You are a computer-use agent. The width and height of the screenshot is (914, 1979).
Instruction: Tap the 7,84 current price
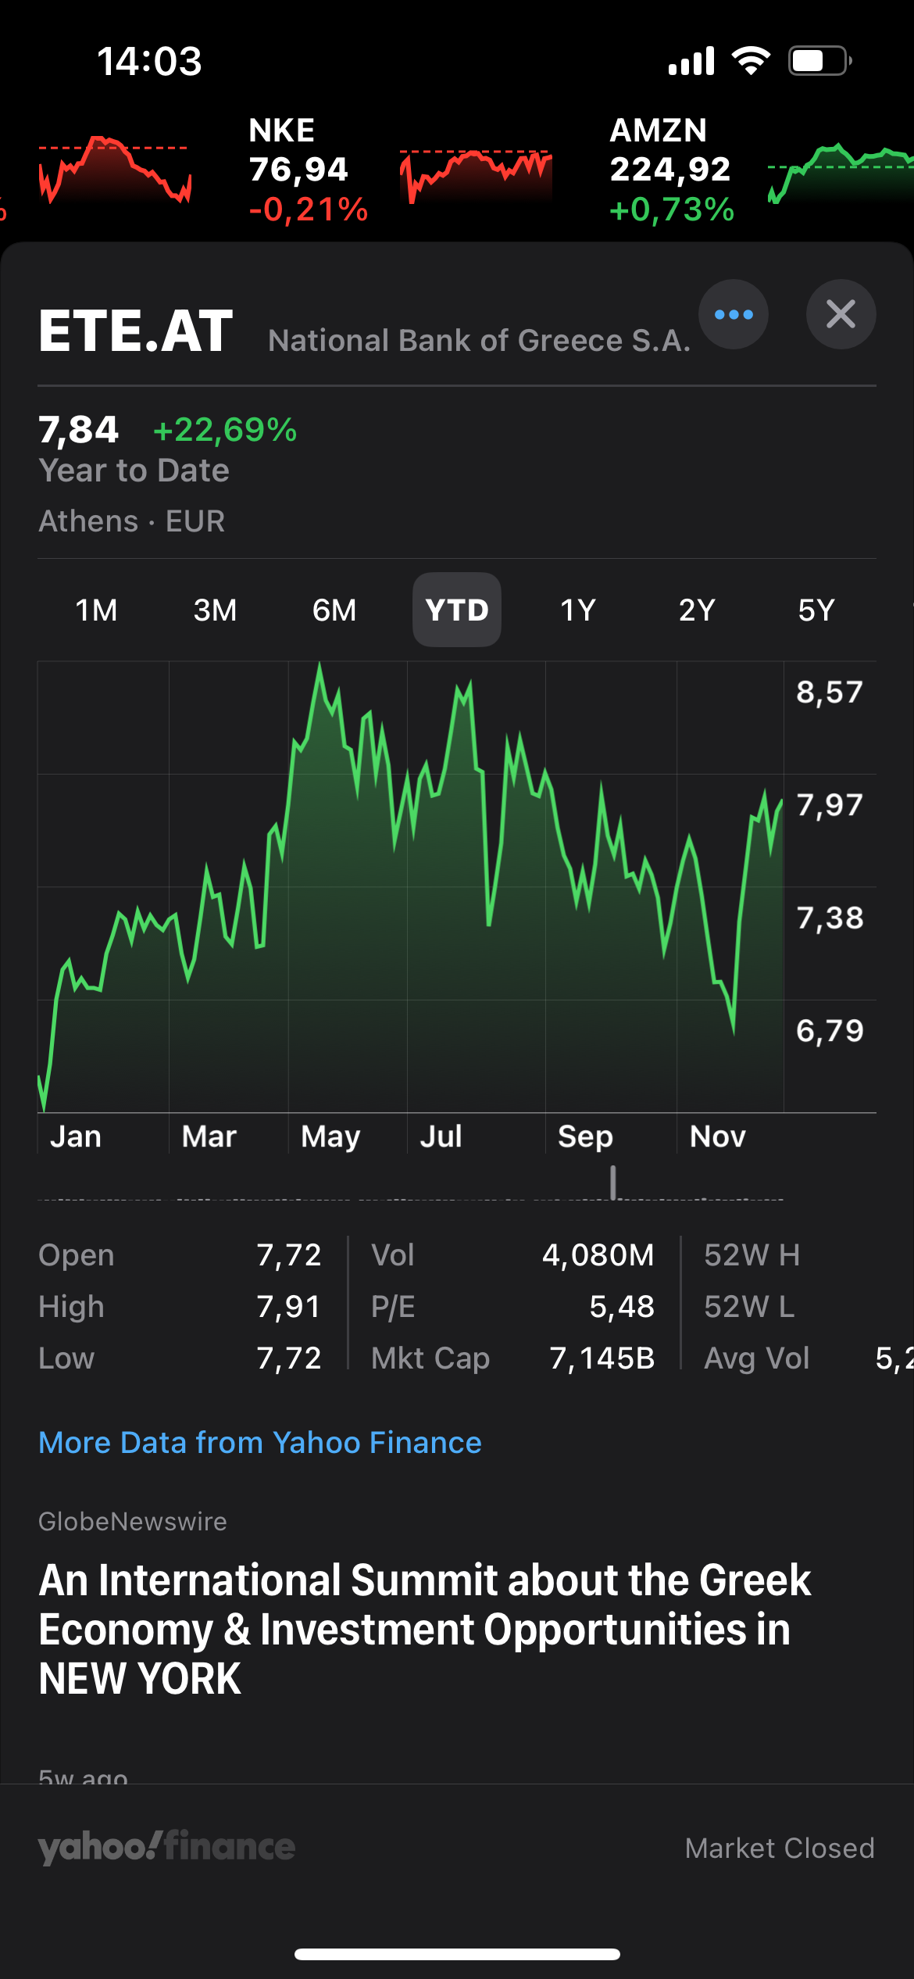79,430
